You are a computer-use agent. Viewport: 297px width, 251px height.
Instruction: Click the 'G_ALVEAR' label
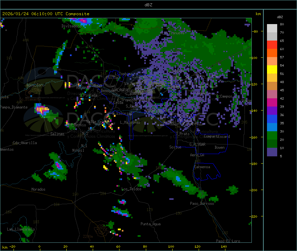(x=197, y=144)
